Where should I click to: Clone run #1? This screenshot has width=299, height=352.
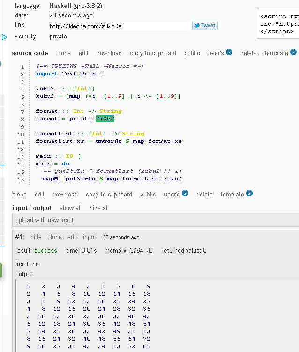click(54, 237)
